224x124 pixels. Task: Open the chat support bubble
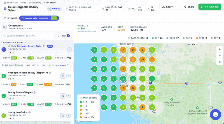coord(215,114)
